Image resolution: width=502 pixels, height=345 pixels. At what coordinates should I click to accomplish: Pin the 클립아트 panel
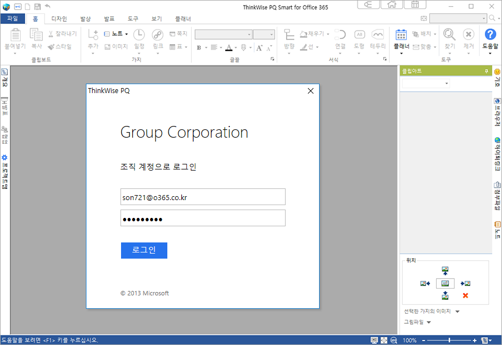486,71
